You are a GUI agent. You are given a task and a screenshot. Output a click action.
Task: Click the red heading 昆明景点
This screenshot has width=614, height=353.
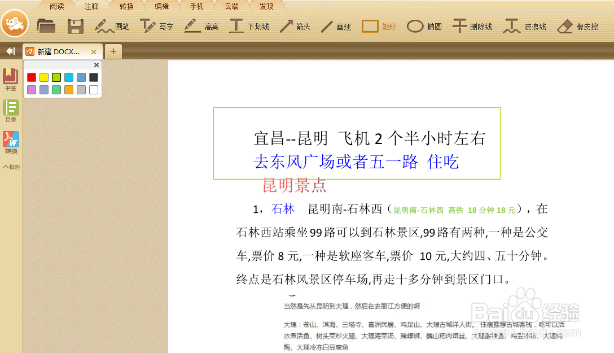coord(294,185)
